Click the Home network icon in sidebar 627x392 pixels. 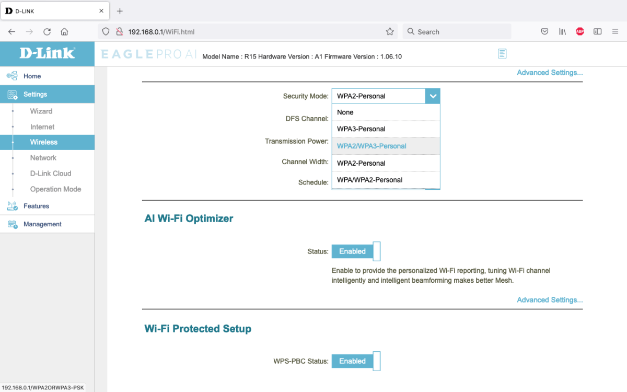[x=12, y=76]
